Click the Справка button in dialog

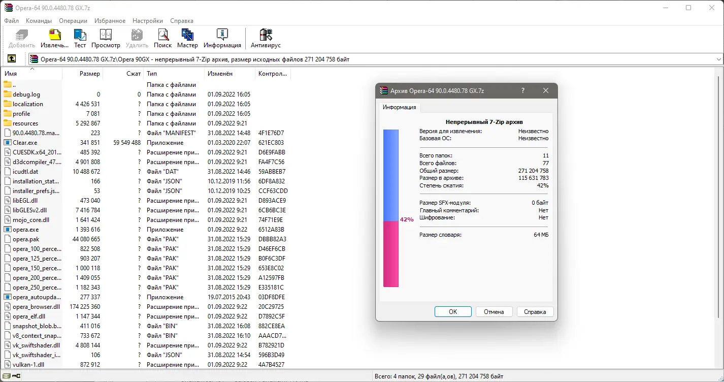535,312
